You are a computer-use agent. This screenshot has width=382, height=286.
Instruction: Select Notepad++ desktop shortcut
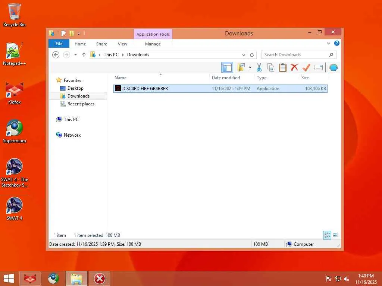tap(15, 54)
